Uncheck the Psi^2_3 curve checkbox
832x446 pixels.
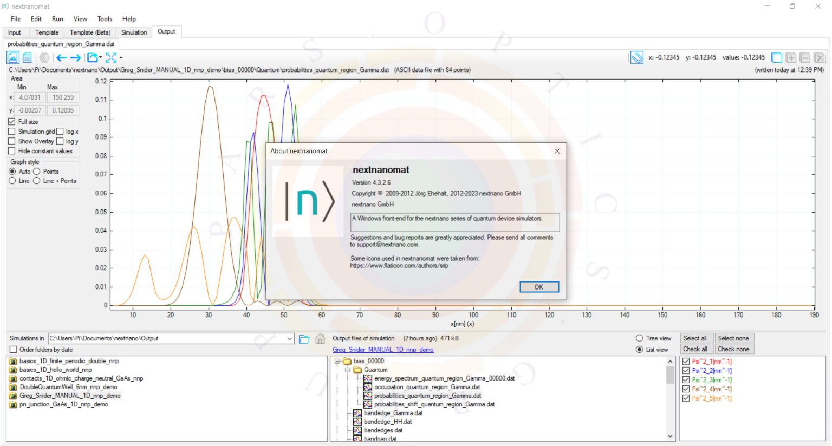(x=686, y=379)
